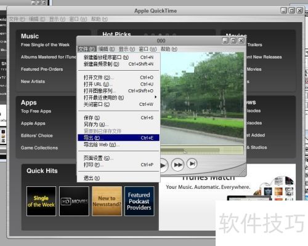Close the Apple QuickTime window
Image resolution: width=308 pixels, height=246 pixels.
(x=299, y=10)
